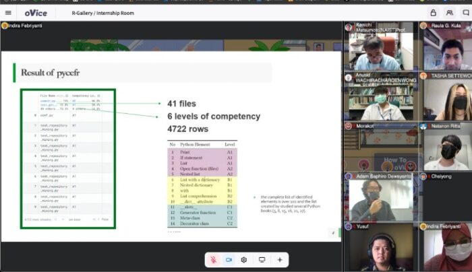Screen dimensions: 472x272
Task: Toggle the room lock icon
Action: [x=433, y=13]
